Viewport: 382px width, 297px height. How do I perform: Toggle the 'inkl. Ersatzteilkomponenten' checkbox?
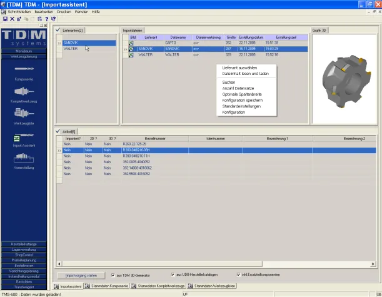point(238,274)
